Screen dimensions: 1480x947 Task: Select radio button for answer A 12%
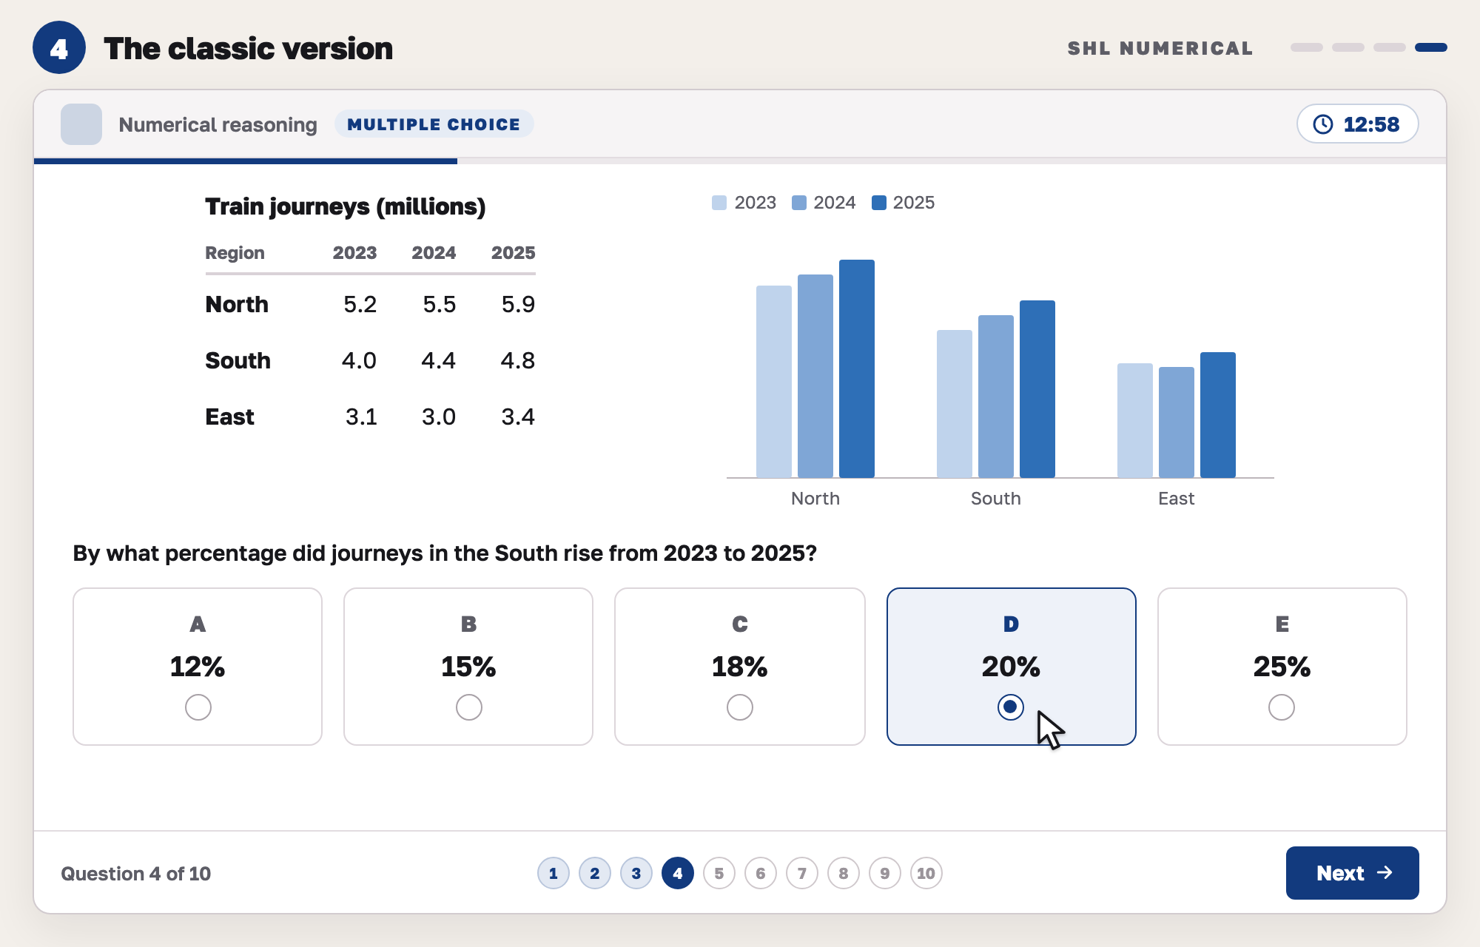pos(198,707)
